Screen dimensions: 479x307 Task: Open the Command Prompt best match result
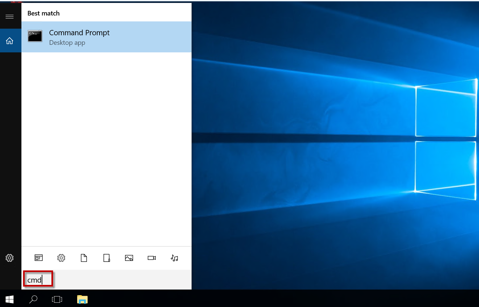(106, 37)
